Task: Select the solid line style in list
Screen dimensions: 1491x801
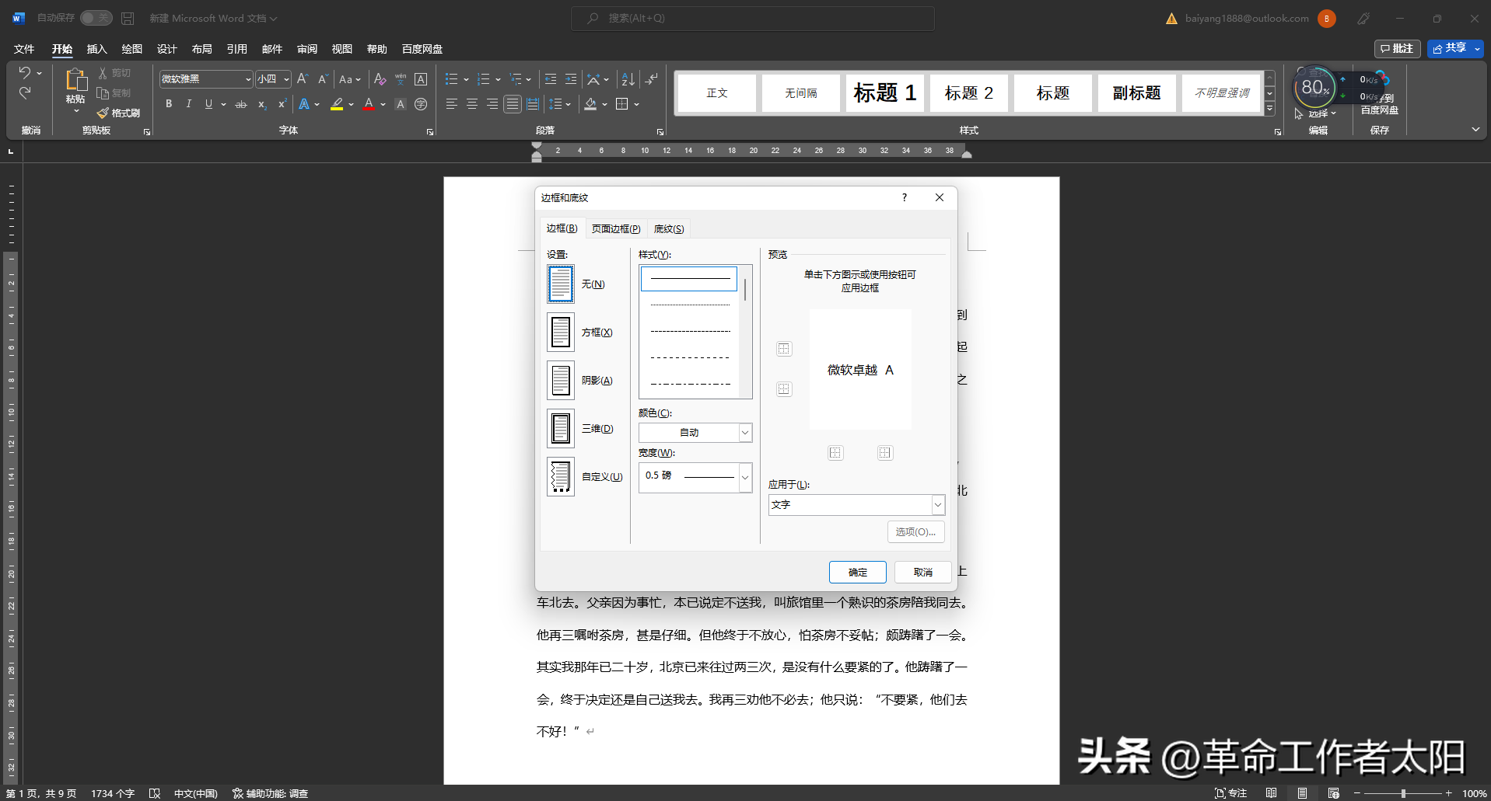Action: [689, 279]
